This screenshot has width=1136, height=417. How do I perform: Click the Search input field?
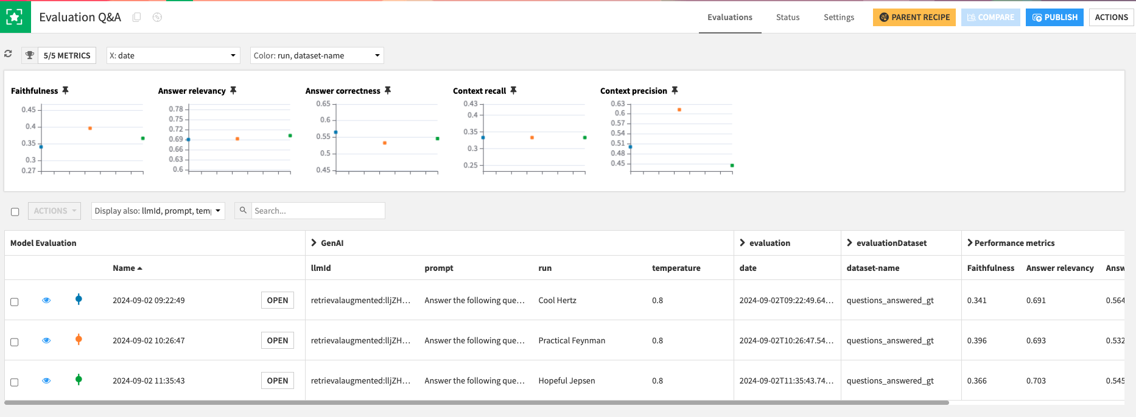[318, 211]
